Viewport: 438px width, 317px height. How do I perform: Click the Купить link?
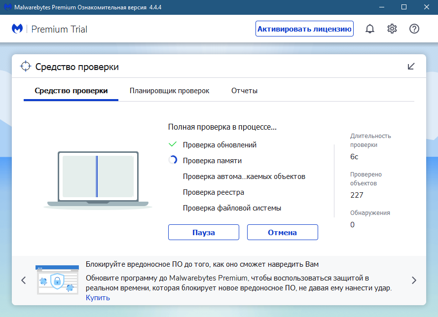pos(98,298)
